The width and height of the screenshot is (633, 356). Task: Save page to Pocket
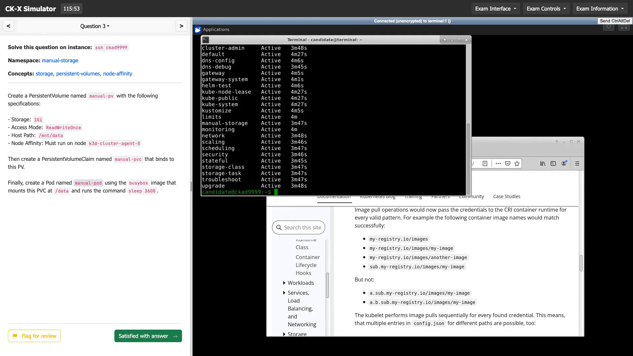pos(508,163)
